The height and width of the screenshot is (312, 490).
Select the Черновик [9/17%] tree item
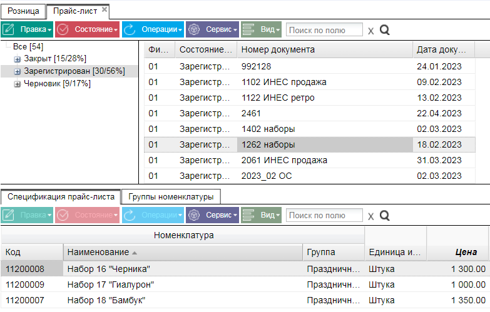[57, 83]
